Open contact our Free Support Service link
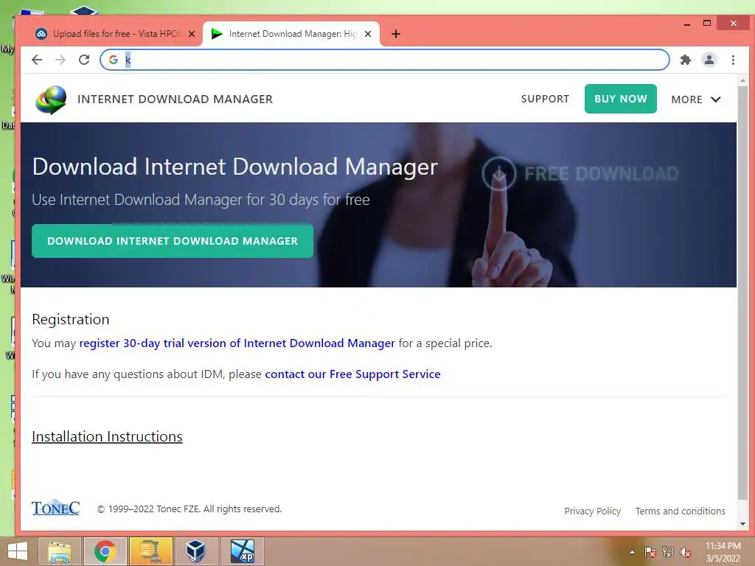 point(352,374)
